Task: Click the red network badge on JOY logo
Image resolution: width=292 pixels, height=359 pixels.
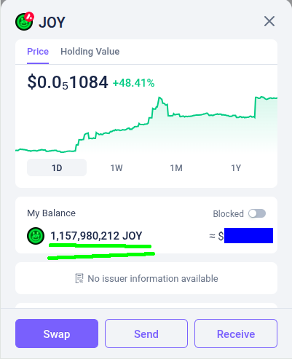Action: pyautogui.click(x=29, y=17)
